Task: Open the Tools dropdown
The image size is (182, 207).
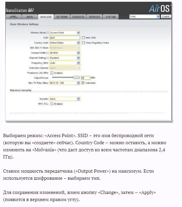Action: coord(144,17)
